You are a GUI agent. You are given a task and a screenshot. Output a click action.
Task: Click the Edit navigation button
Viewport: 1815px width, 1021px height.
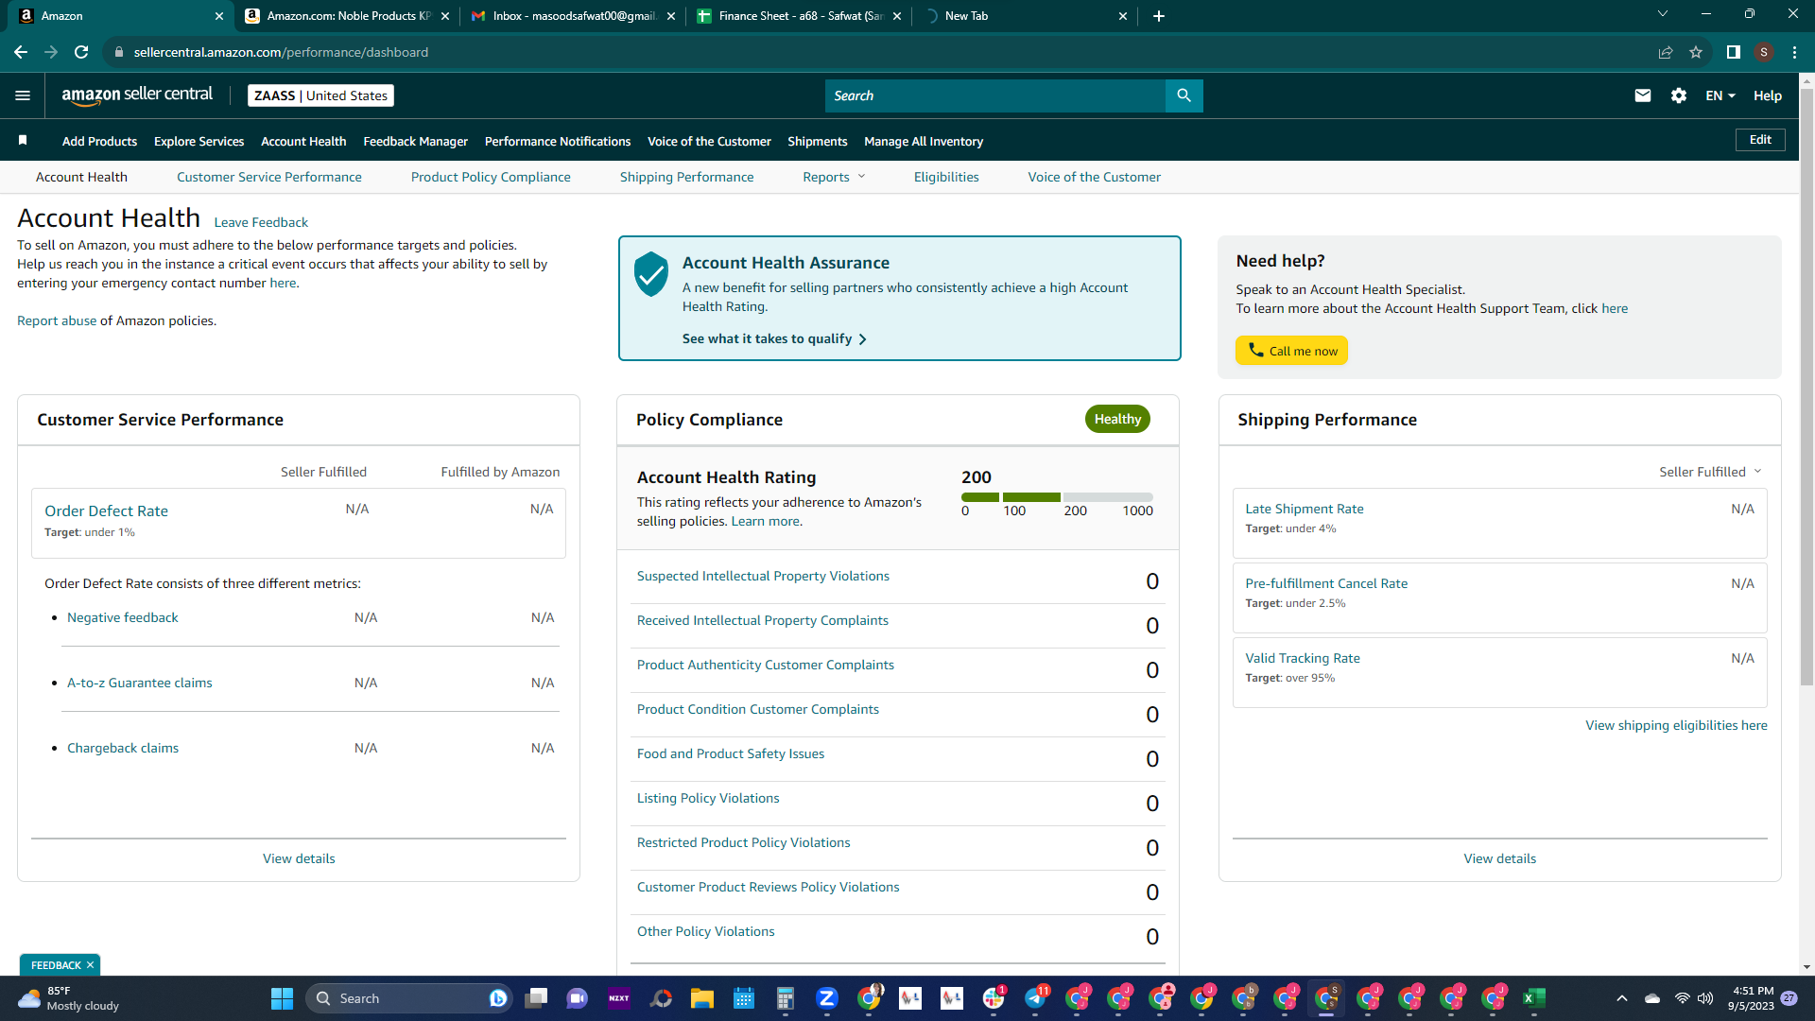pyautogui.click(x=1760, y=140)
